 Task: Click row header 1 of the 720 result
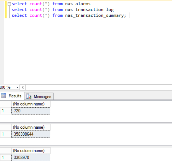point(5,111)
